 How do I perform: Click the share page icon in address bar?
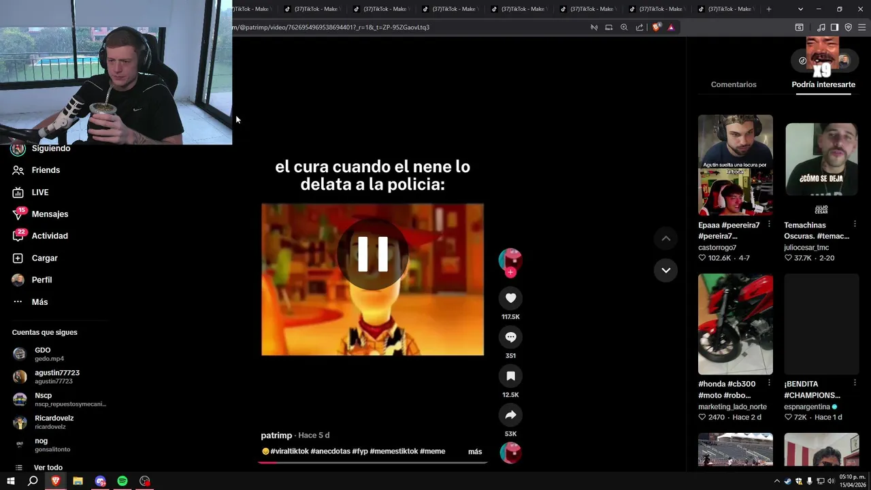640,27
